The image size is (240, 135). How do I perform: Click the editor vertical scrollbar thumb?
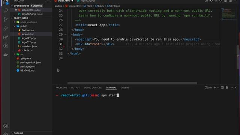point(238,57)
